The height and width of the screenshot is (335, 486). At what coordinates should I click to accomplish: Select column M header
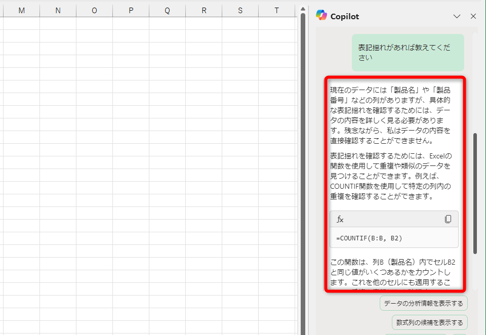(x=21, y=10)
